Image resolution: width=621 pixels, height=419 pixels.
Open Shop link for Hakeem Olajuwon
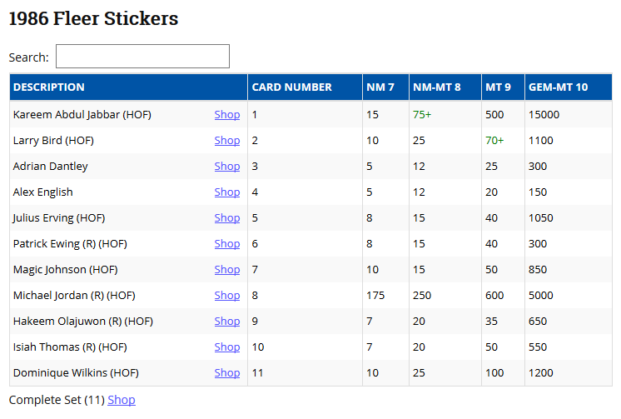tap(226, 322)
